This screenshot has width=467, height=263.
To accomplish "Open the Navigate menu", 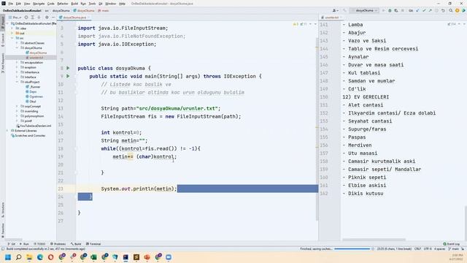I will [x=39, y=4].
